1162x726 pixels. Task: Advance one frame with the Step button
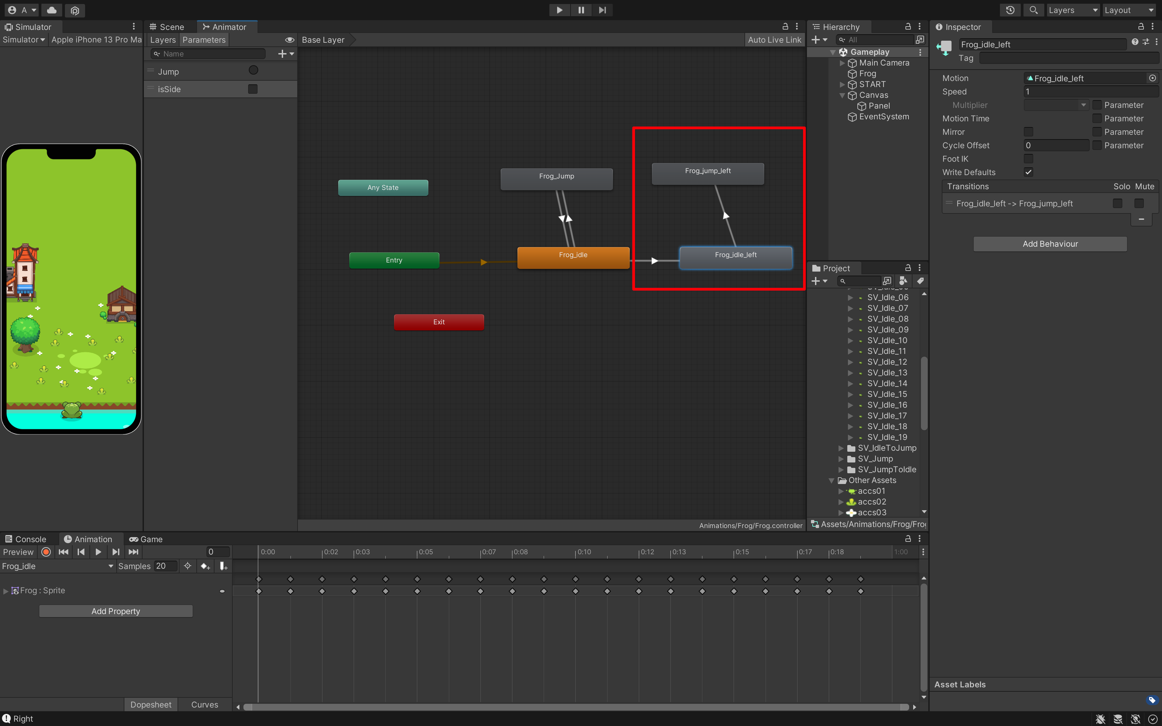602,10
